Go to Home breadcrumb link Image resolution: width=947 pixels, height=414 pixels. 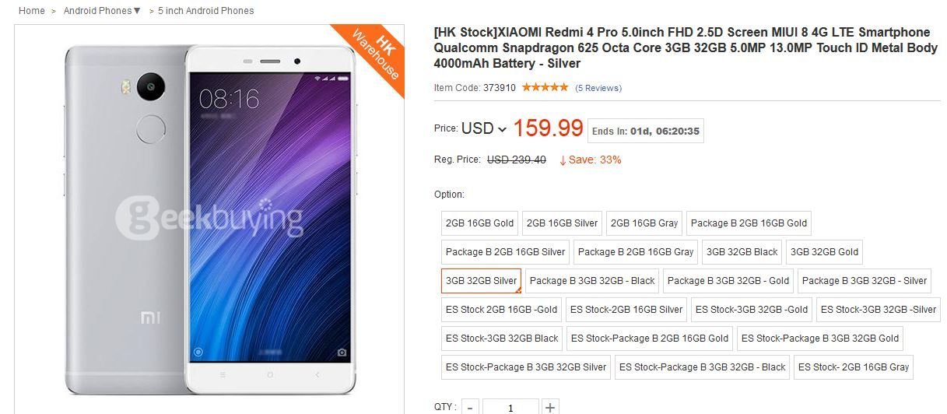pos(32,11)
